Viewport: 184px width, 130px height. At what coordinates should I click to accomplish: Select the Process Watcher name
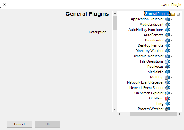[x=151, y=109]
